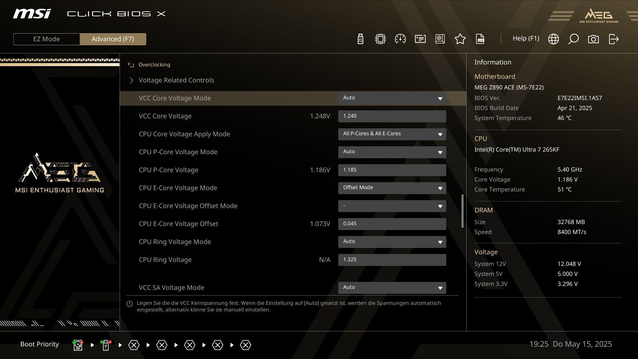The height and width of the screenshot is (359, 638).
Task: Take a screenshot with the camera icon
Action: click(x=593, y=39)
